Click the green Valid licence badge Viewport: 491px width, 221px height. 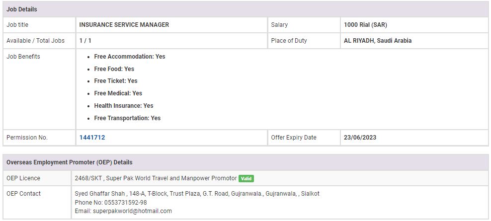(x=246, y=178)
